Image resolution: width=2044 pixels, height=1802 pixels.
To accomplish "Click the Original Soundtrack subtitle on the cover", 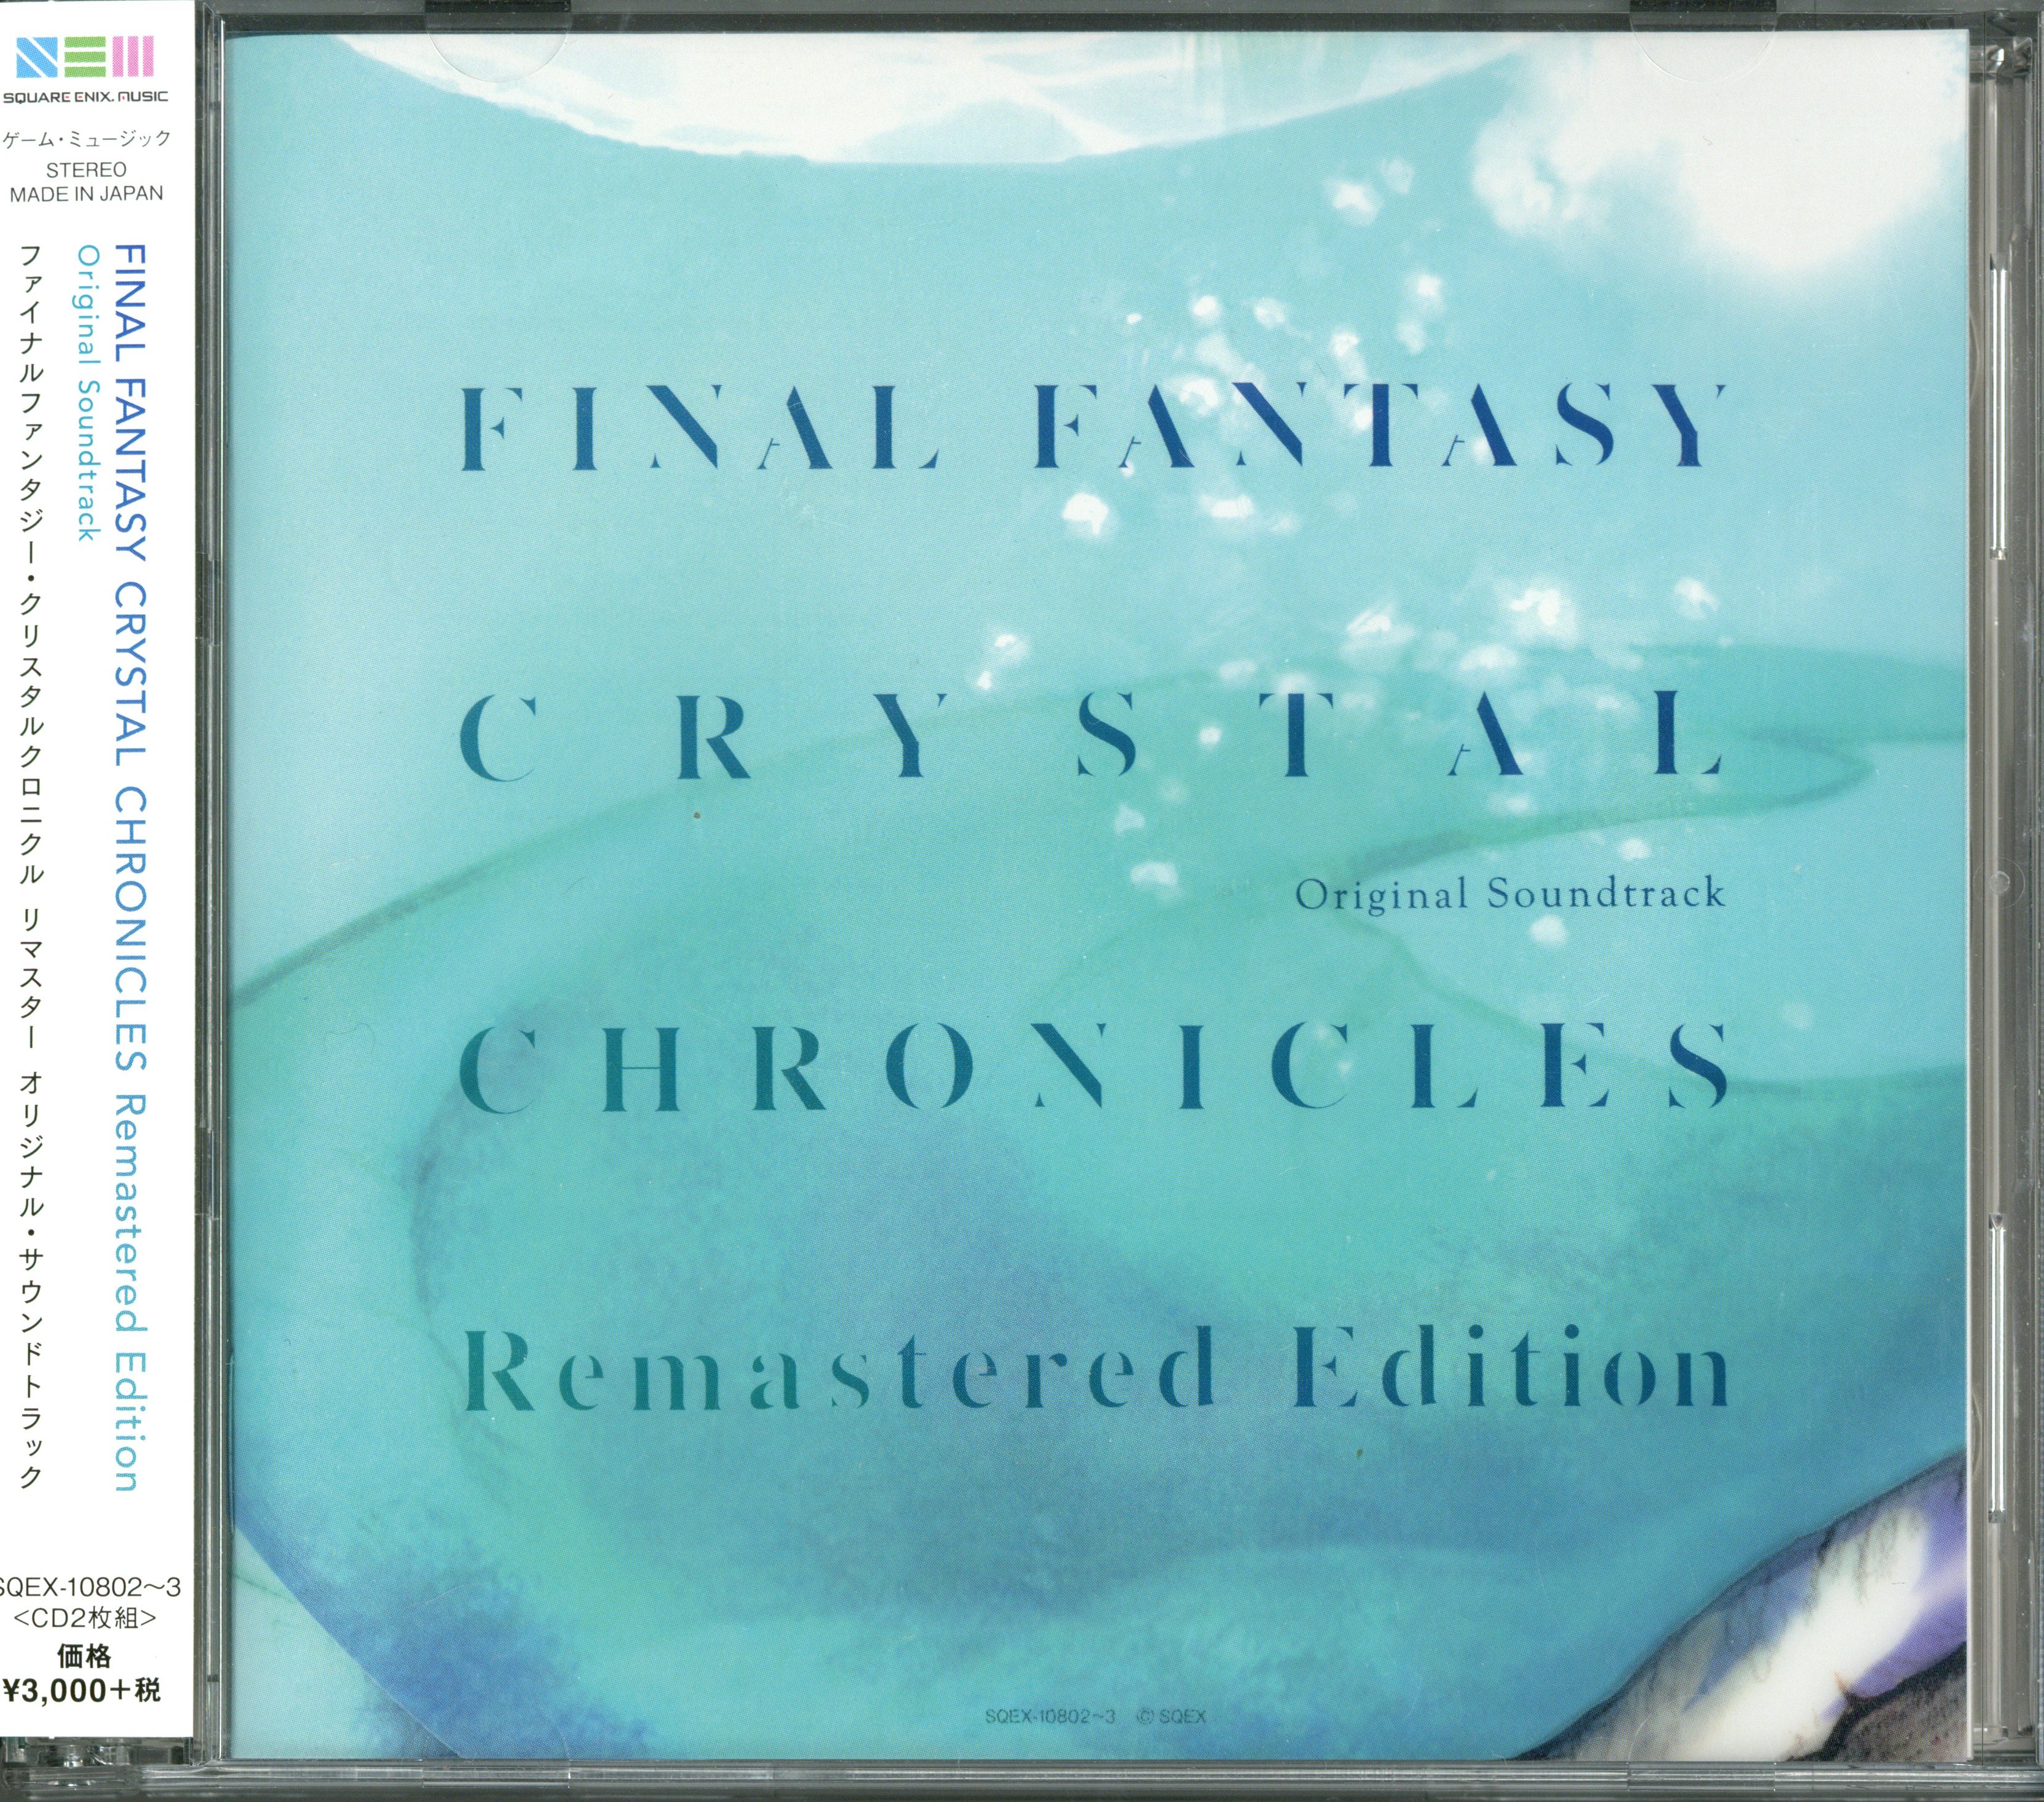I will 1510,892.
